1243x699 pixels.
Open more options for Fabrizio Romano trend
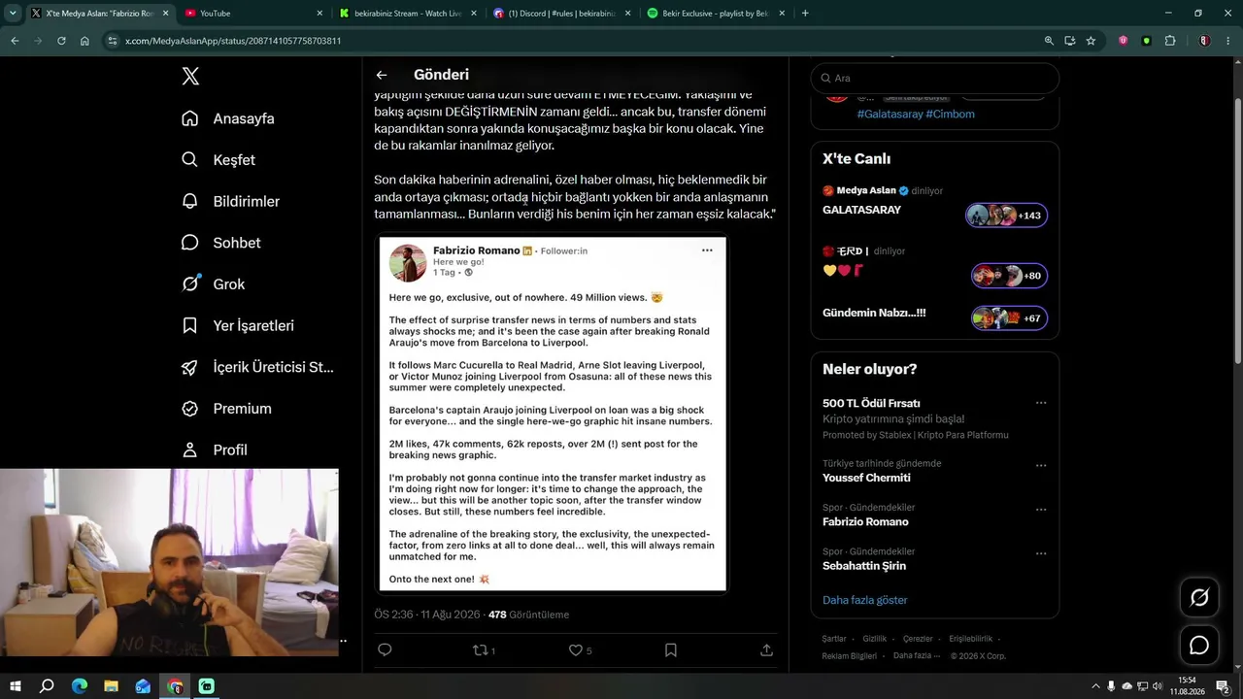1041,510
